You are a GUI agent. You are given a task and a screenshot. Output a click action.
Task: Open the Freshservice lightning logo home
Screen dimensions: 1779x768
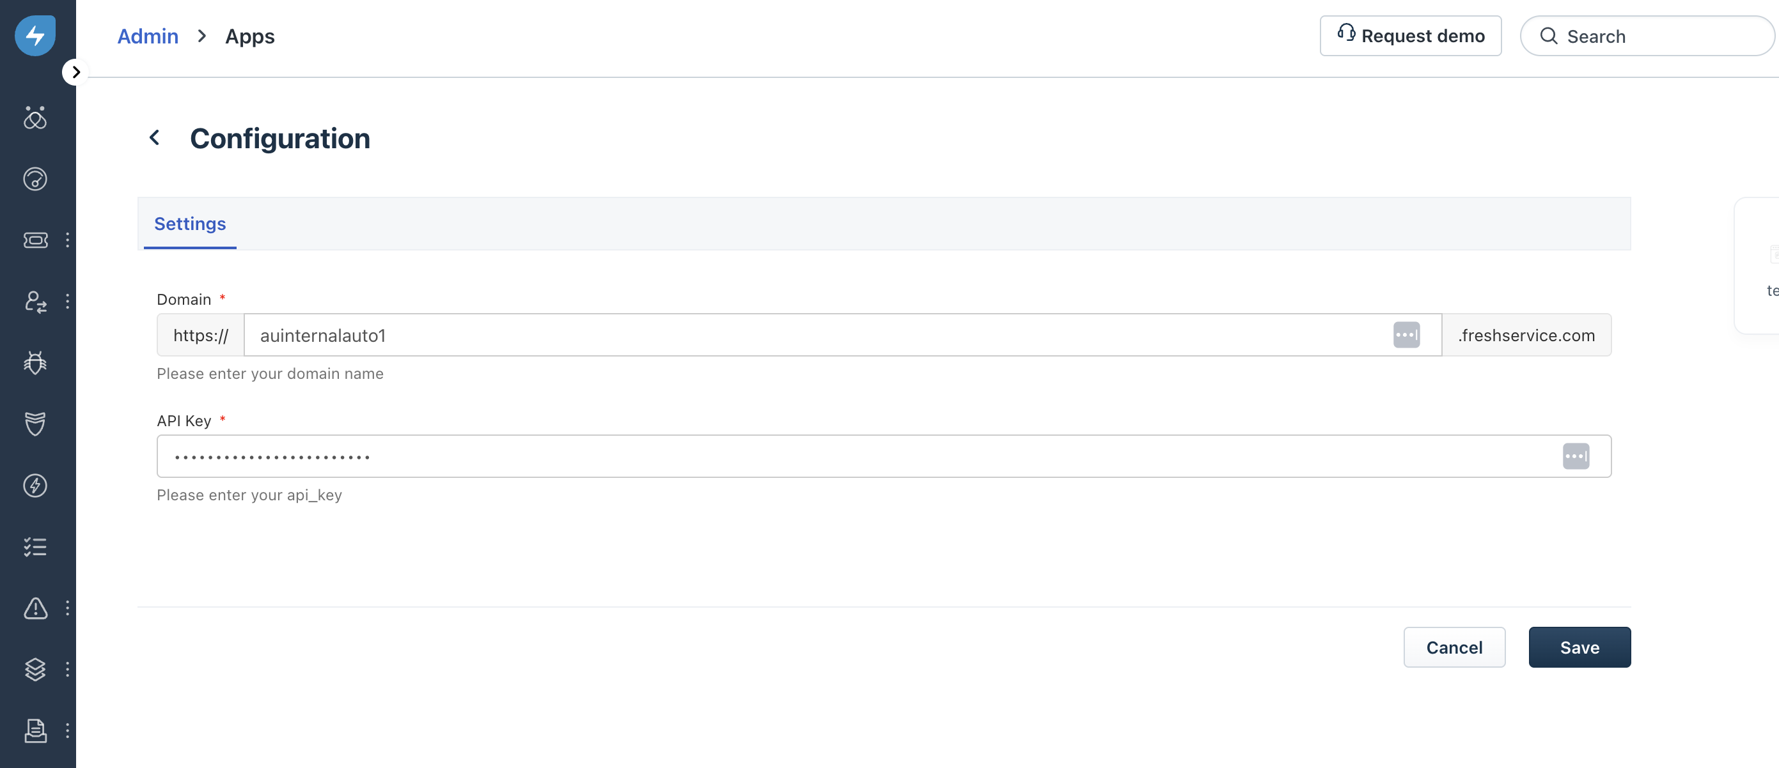[35, 35]
